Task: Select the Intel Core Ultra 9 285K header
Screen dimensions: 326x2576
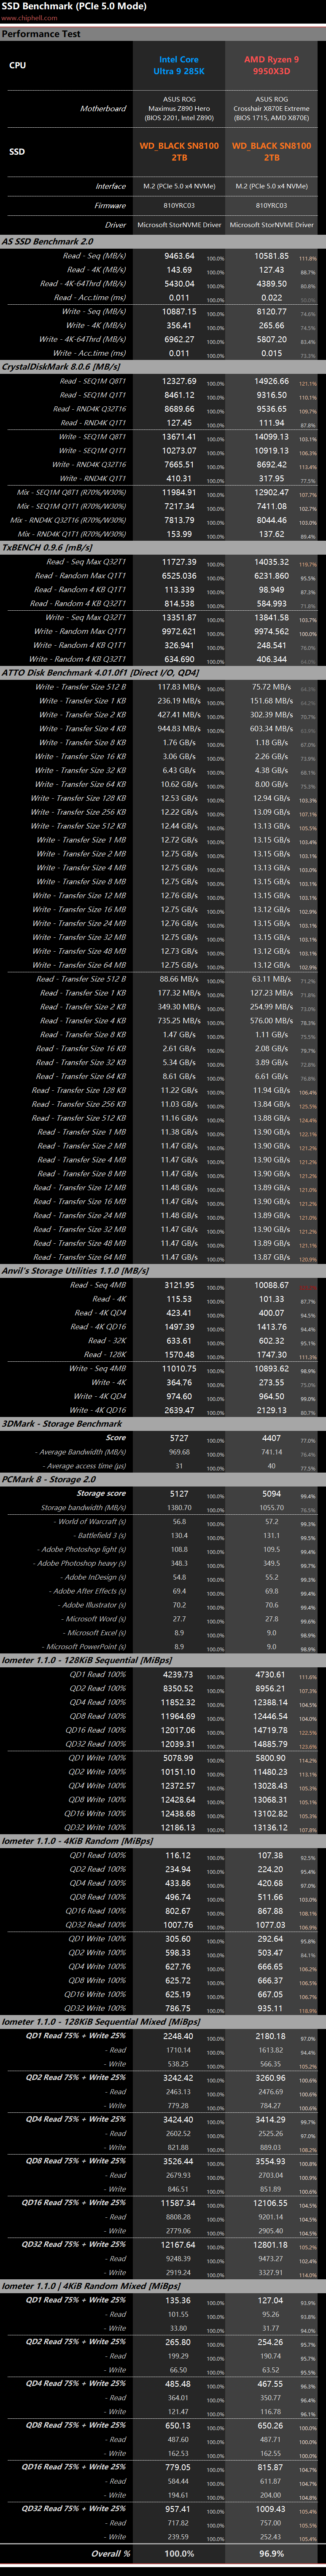Action: [179, 65]
